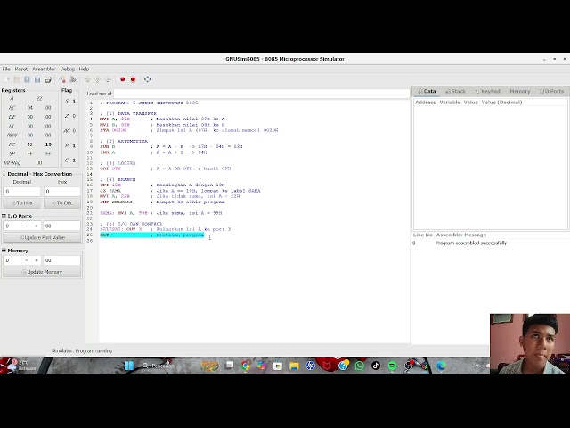Switch to the Stack tab

coord(455,91)
